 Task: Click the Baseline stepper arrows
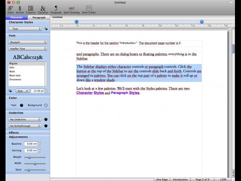(39, 144)
